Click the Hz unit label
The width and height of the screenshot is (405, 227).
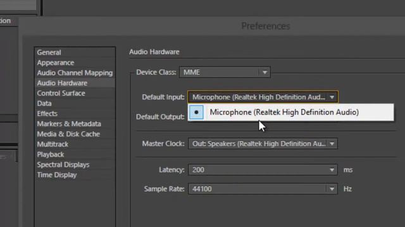click(347, 189)
